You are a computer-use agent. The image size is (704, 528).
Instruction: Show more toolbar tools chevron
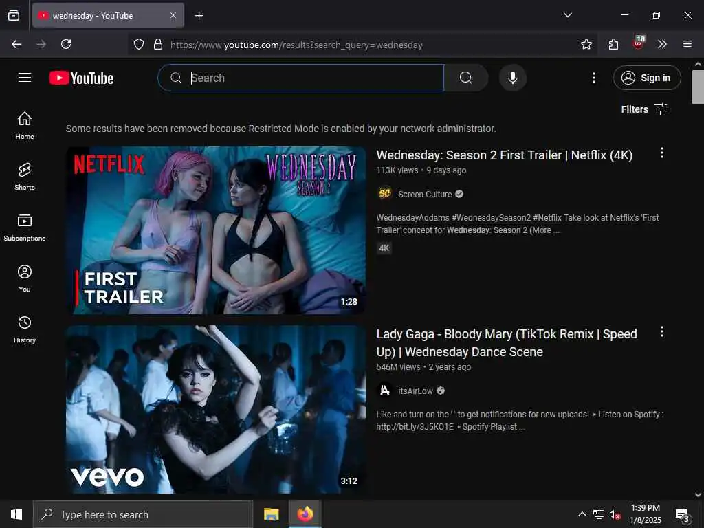coord(662,44)
